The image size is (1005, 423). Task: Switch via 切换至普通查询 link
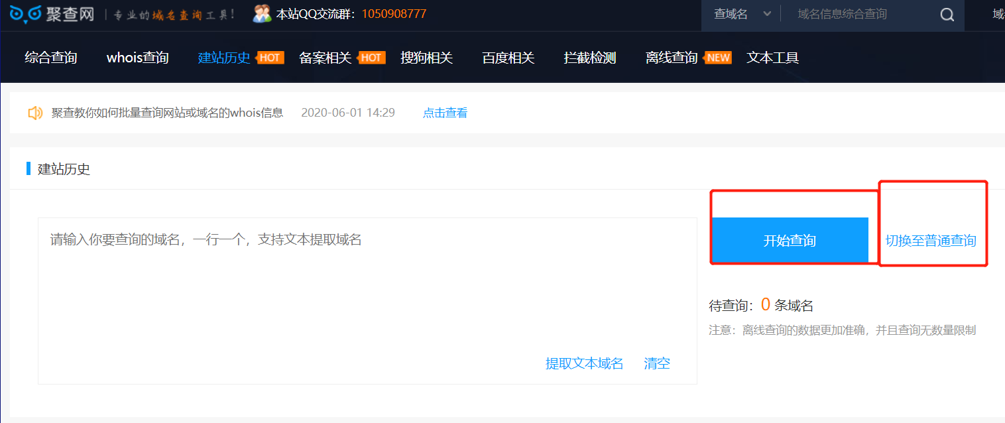pyautogui.click(x=931, y=241)
